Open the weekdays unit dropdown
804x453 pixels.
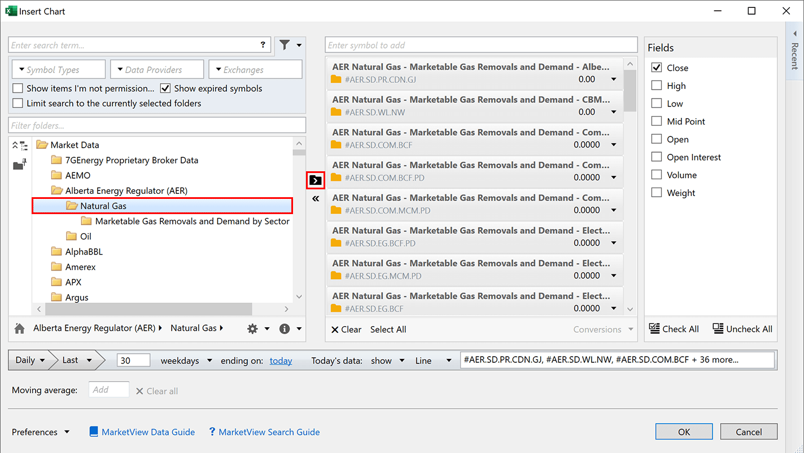point(186,361)
